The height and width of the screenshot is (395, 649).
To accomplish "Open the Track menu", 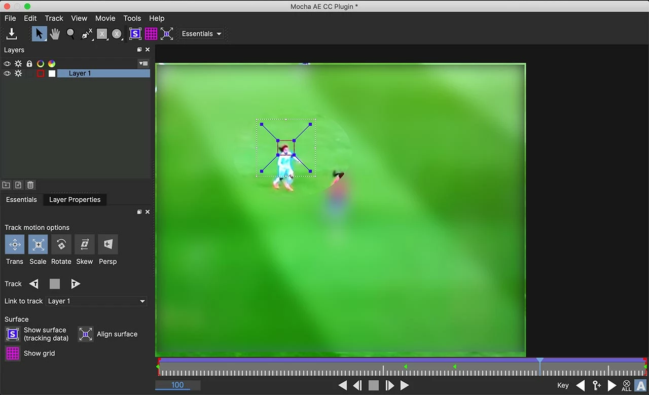I will 54,18.
